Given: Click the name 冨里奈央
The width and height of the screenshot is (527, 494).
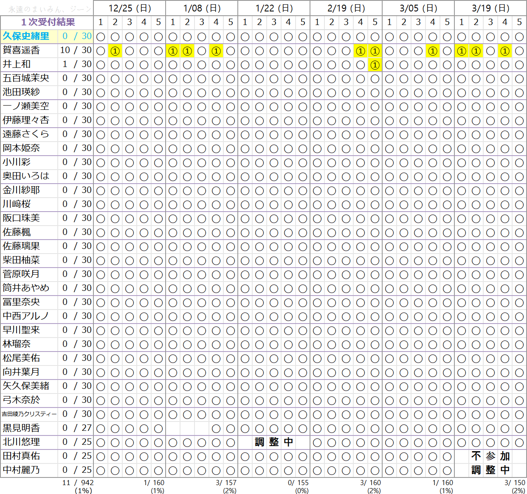Looking at the screenshot, I should click(x=21, y=302).
